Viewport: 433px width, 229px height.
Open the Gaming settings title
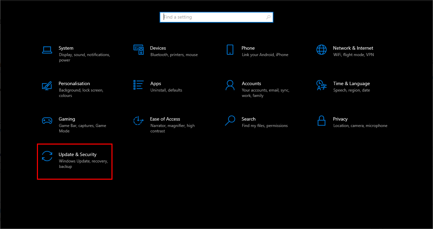[67, 119]
